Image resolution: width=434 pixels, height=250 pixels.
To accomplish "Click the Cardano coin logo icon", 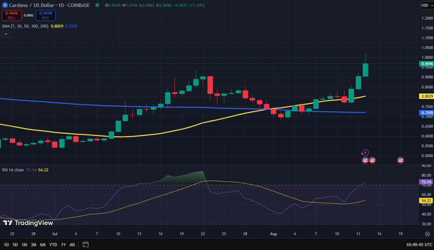I will tap(5, 5).
